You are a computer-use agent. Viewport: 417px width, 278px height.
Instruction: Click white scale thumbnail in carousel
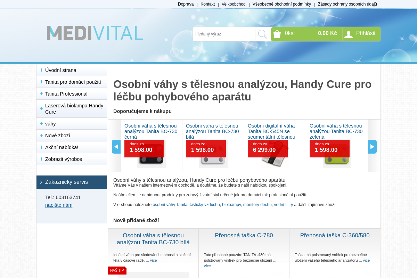point(213,154)
